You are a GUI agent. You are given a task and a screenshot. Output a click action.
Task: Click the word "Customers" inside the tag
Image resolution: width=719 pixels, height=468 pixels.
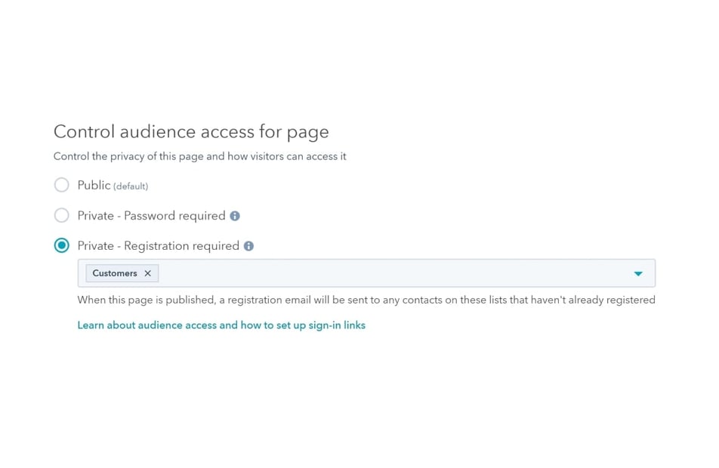[115, 273]
